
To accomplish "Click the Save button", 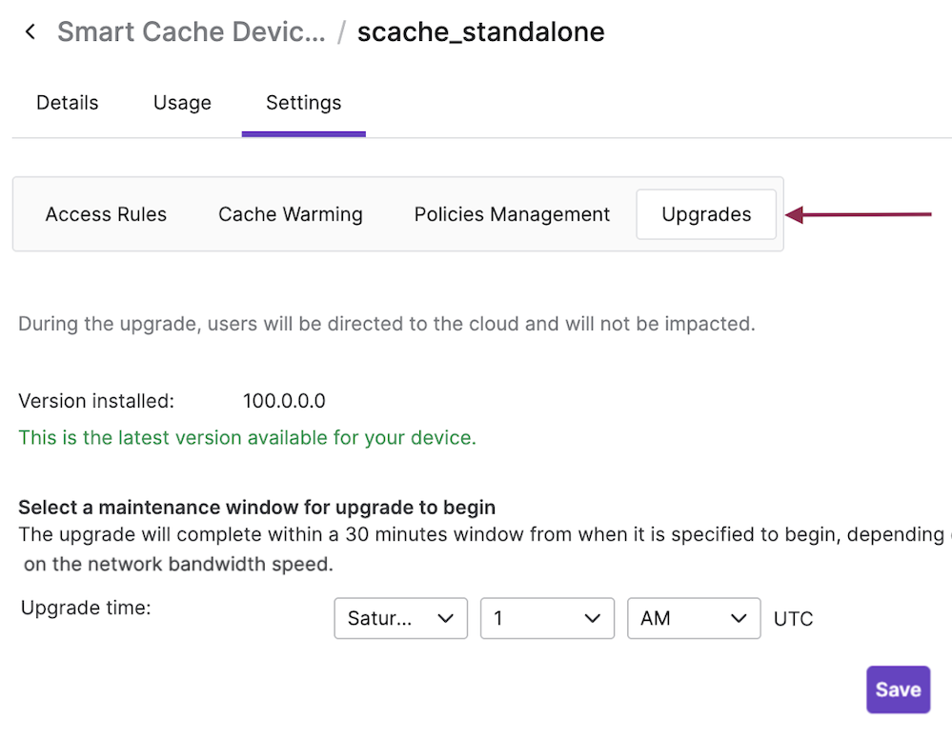I will point(898,689).
